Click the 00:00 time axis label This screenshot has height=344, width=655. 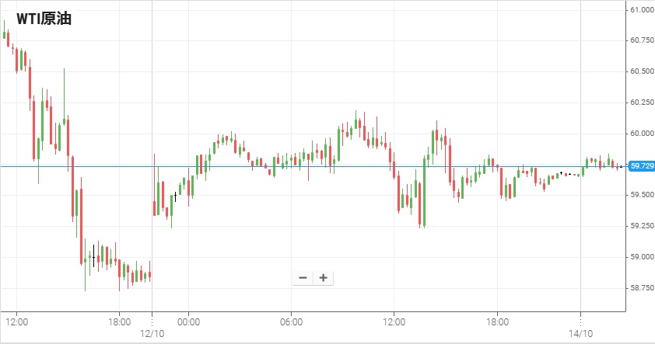189,321
